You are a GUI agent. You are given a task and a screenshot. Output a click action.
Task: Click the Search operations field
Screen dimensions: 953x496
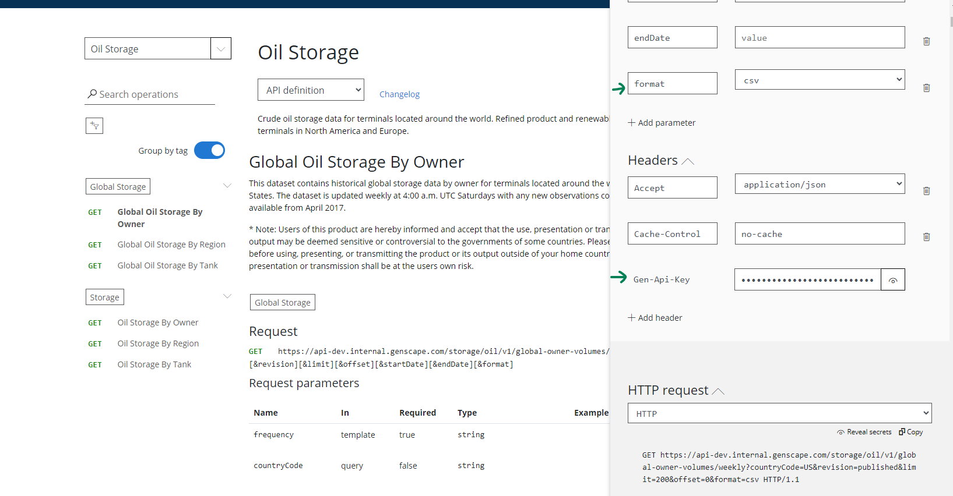[x=154, y=94]
